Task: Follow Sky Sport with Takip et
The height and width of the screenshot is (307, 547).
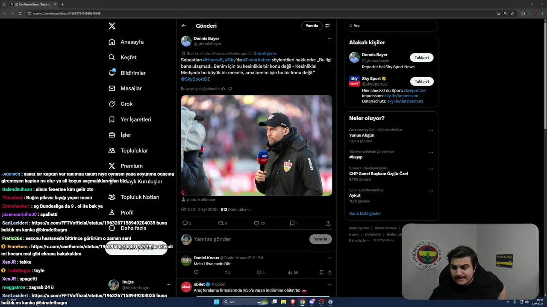Action: pyautogui.click(x=422, y=81)
